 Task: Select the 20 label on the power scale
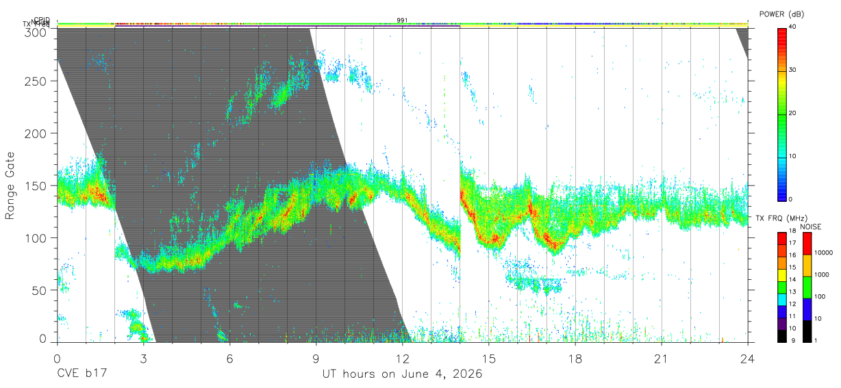tap(793, 114)
